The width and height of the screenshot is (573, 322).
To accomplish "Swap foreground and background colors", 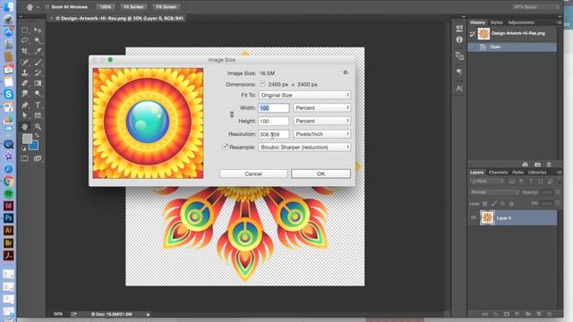I will [x=37, y=135].
